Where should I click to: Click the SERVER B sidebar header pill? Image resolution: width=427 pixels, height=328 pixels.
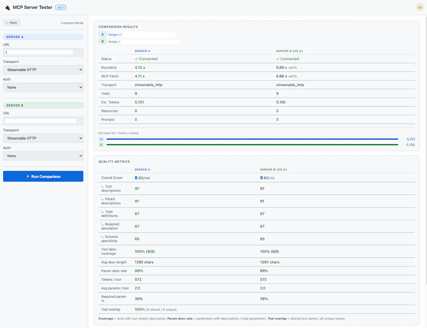(x=43, y=105)
